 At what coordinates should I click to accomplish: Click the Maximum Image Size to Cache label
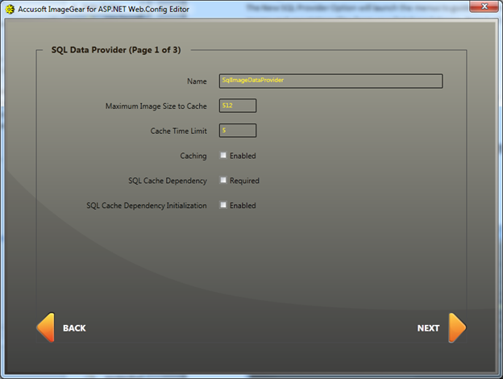coord(156,106)
